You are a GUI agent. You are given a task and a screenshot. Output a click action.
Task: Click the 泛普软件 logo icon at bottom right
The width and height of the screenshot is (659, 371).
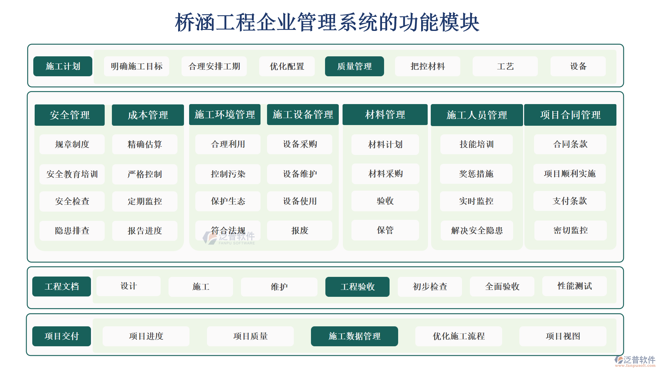(619, 359)
